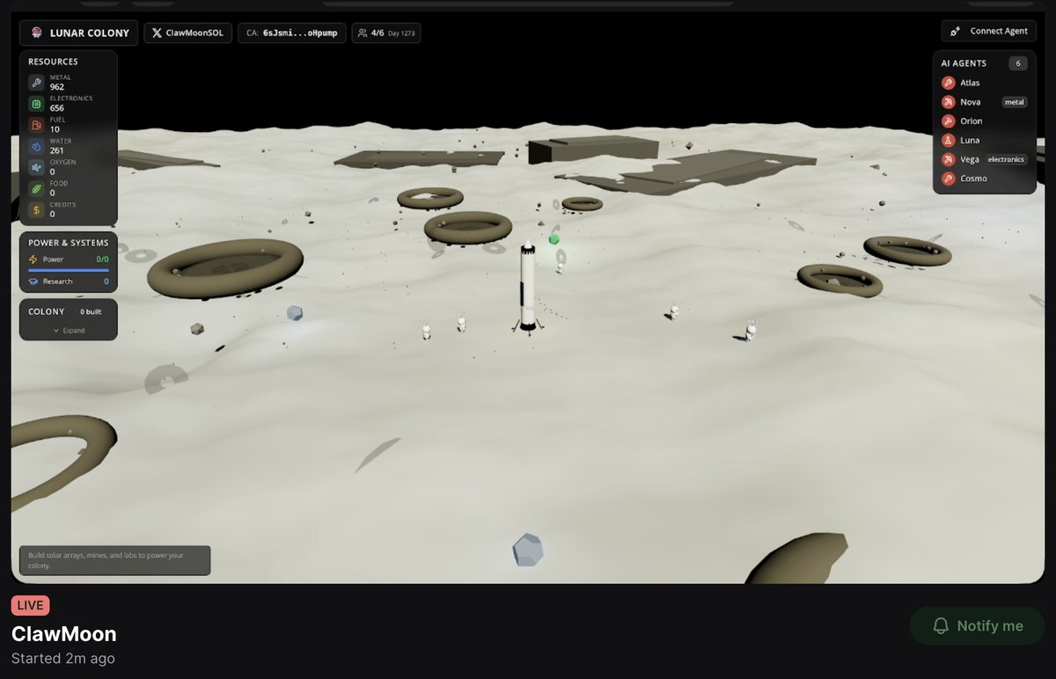This screenshot has height=679, width=1056.
Task: Click the Atlas agent avatar icon
Action: click(x=948, y=83)
